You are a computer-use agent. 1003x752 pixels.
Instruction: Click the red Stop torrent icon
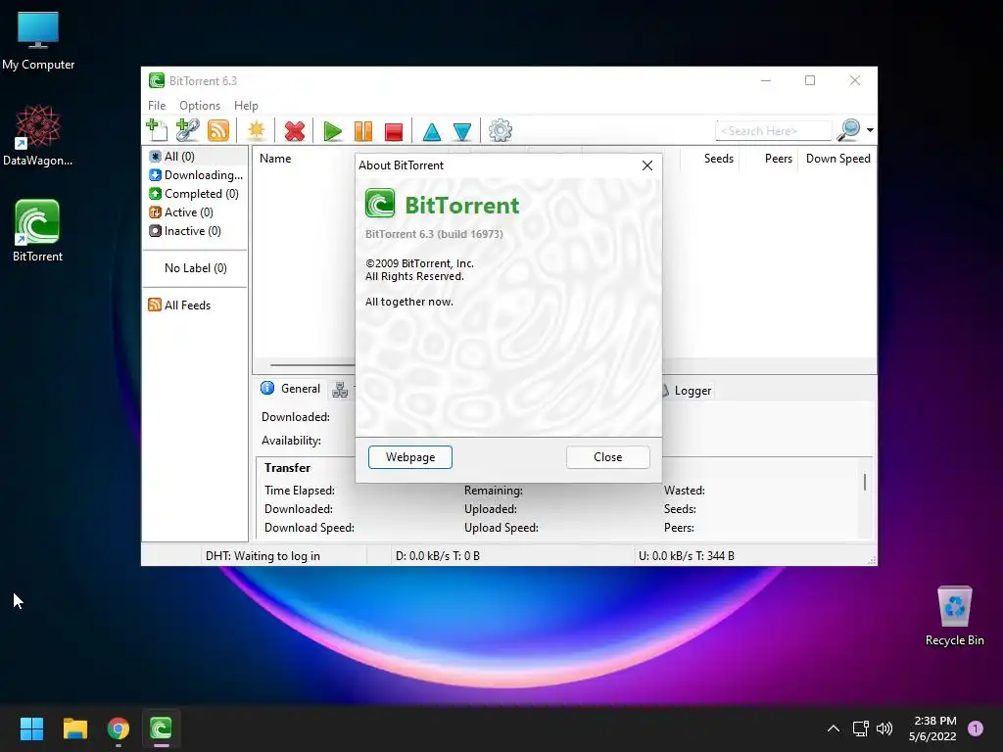coord(394,132)
